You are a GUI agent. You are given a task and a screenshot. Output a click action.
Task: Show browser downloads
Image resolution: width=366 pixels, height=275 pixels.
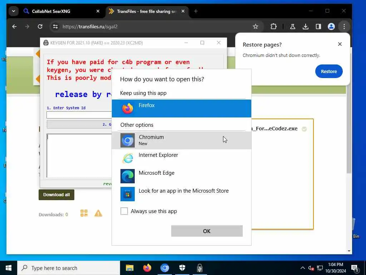point(305,26)
